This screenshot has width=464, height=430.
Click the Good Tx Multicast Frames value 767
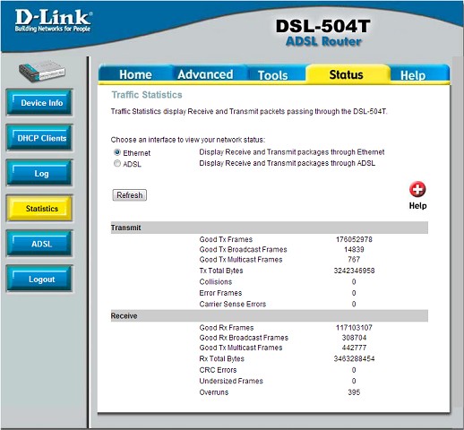pyautogui.click(x=354, y=260)
